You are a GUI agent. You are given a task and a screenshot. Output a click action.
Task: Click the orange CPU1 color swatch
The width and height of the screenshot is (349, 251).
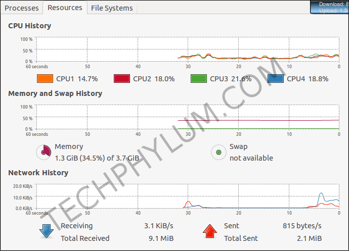click(x=45, y=79)
